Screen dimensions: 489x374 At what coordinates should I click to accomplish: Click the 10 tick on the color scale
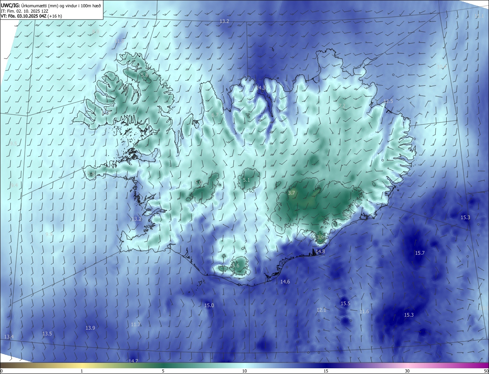pos(244,371)
